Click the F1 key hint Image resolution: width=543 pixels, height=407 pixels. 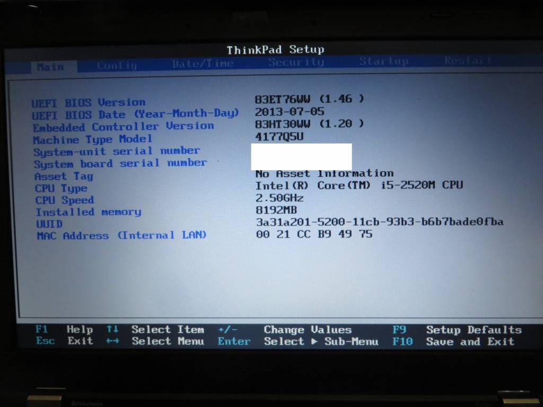coord(42,329)
